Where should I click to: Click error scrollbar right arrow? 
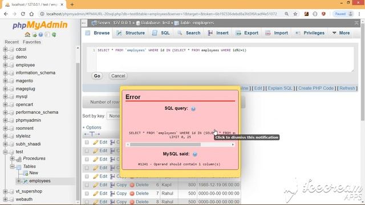[233, 145]
